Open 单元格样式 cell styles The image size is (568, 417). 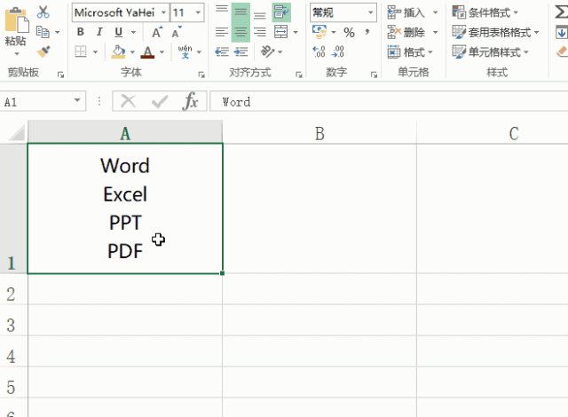490,52
